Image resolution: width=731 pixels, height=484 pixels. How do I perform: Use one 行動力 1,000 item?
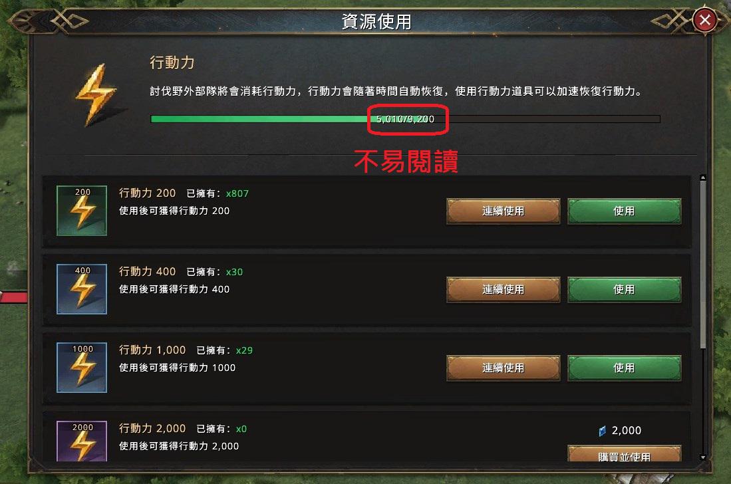(x=624, y=368)
